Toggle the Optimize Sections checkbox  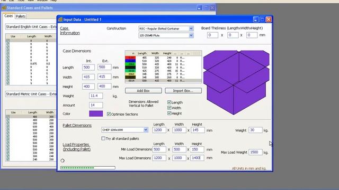pyautogui.click(x=109, y=114)
